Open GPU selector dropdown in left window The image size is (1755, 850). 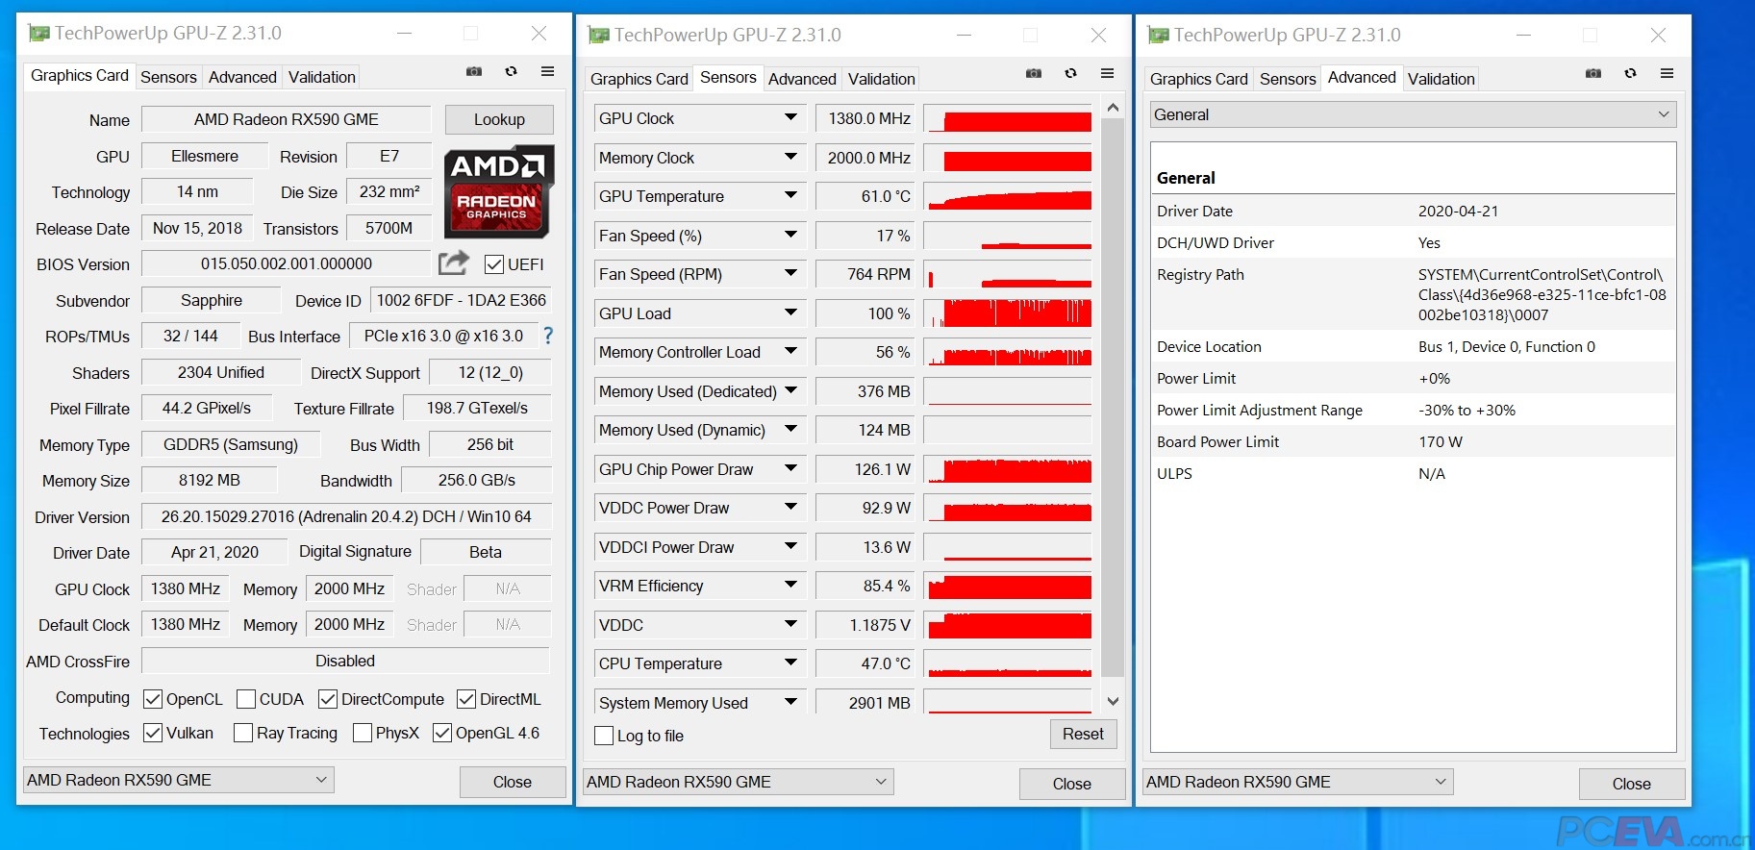click(x=178, y=780)
